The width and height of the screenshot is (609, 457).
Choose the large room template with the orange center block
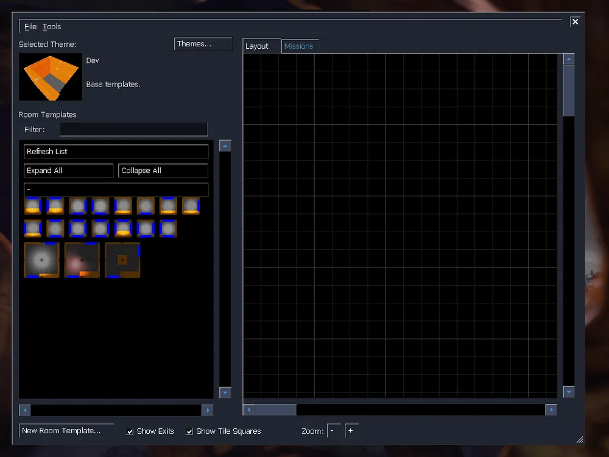(122, 260)
